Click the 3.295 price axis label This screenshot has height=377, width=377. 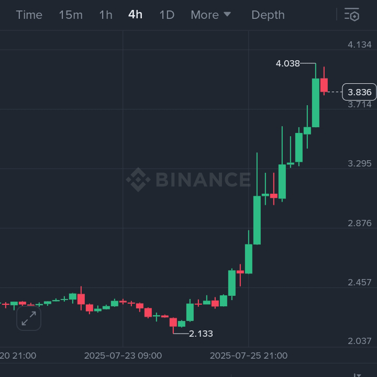click(360, 163)
